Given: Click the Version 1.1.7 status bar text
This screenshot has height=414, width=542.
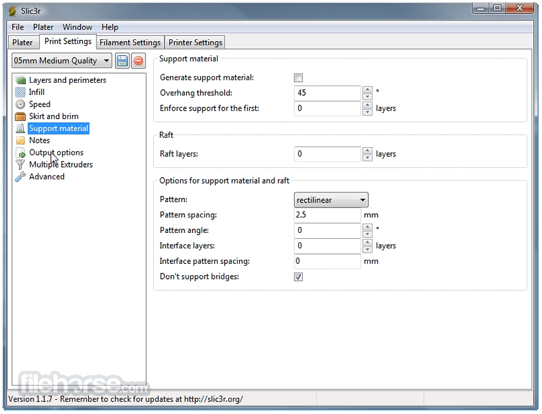Looking at the screenshot, I should pyautogui.click(x=125, y=399).
